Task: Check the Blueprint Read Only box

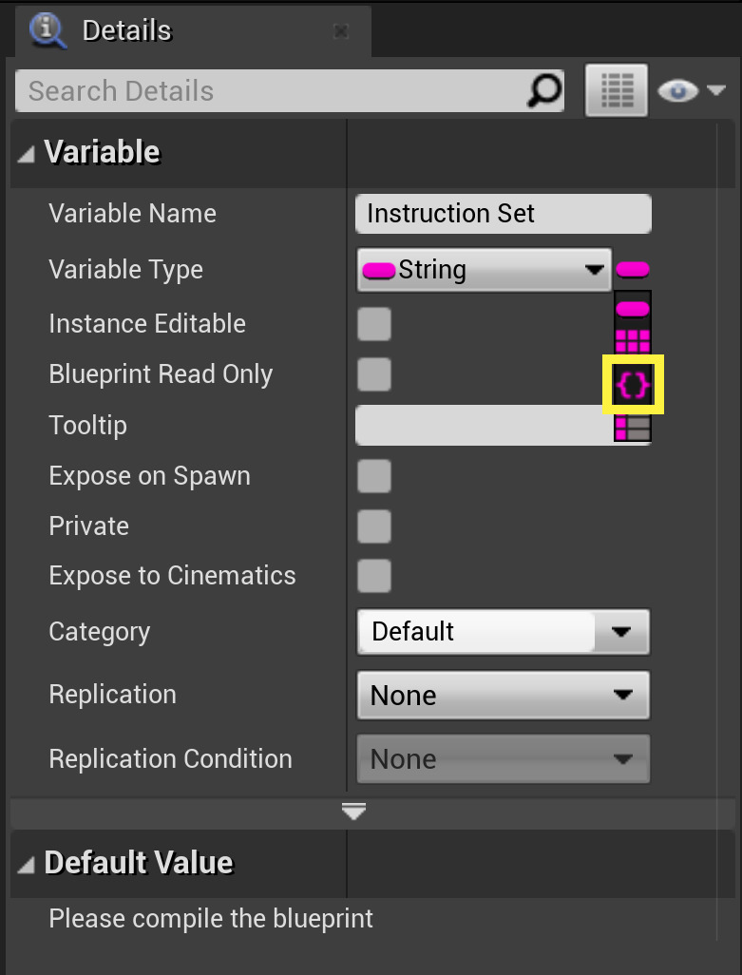Action: coord(374,374)
